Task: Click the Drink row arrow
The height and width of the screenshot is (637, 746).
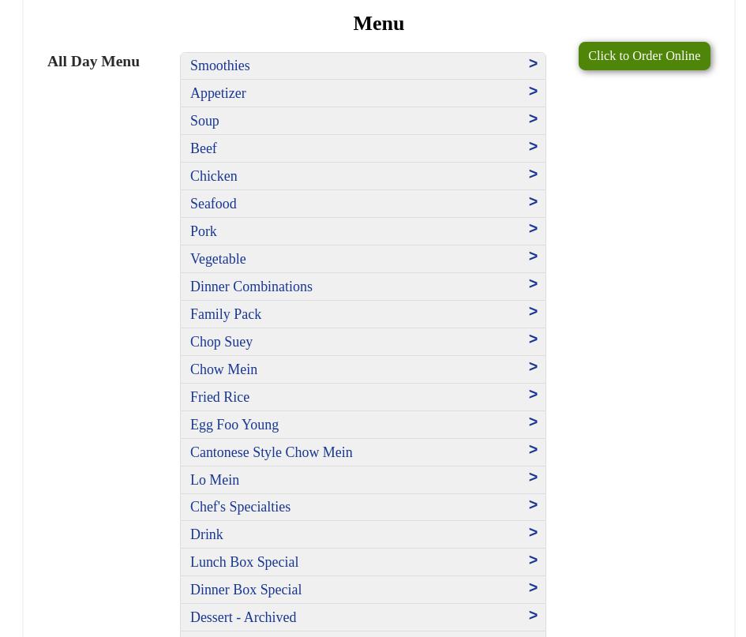Action: coord(533,533)
